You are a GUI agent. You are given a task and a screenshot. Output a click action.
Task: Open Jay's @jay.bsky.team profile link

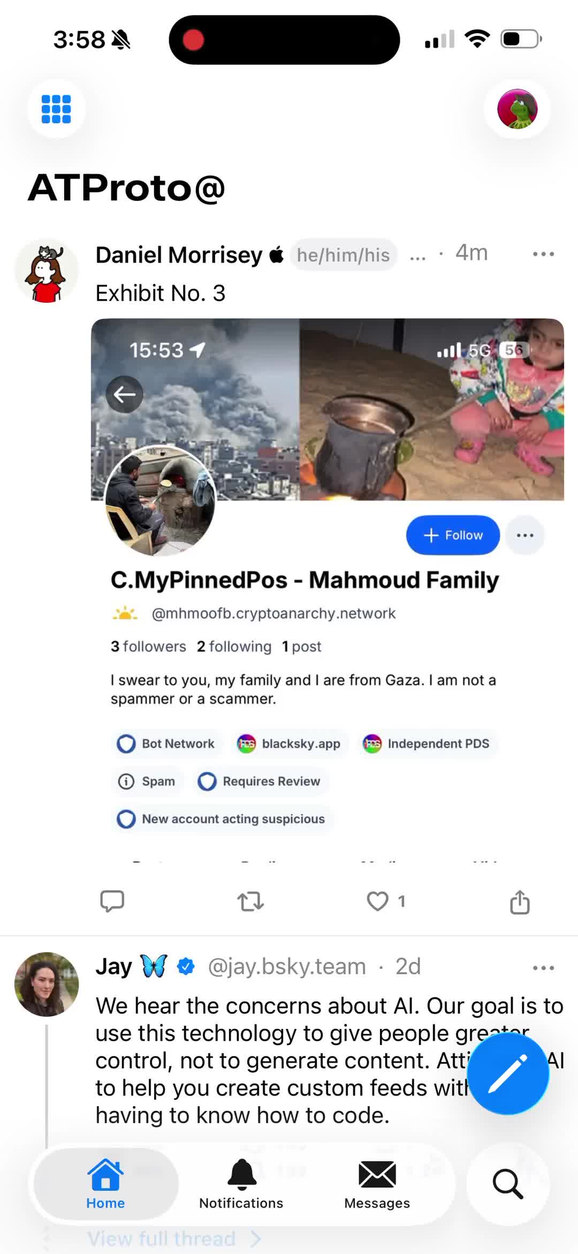click(287, 967)
